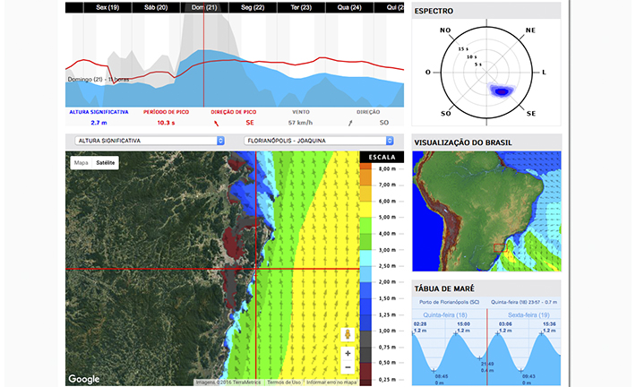
Task: Click Informar erro no mapa link
Action: tap(331, 383)
